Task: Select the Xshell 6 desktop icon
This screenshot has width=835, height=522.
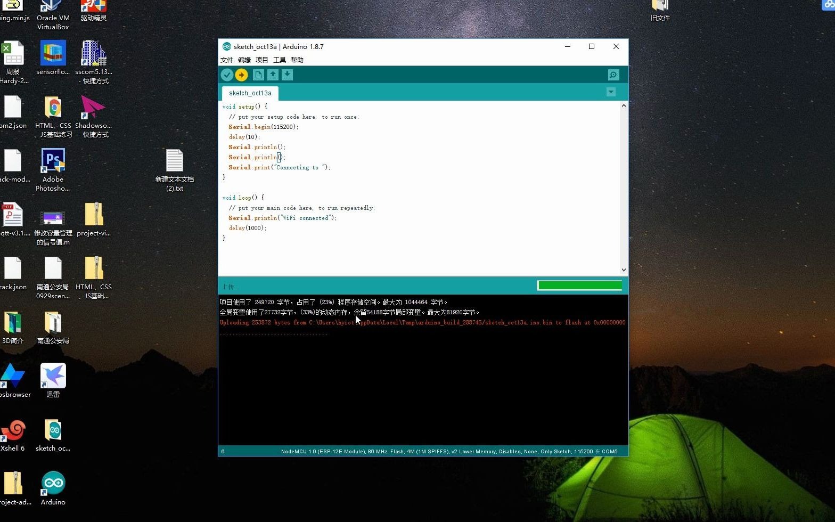Action: pos(12,435)
